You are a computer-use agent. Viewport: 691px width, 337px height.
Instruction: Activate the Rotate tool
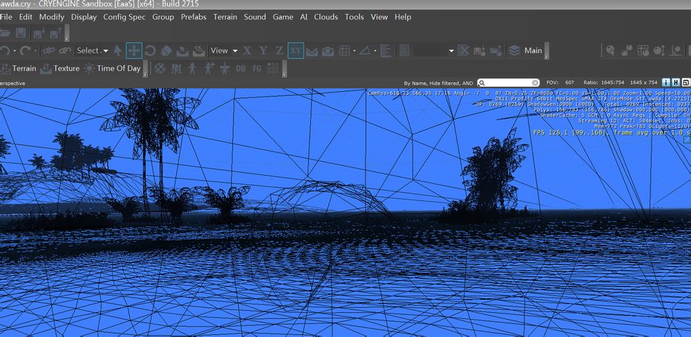point(150,50)
